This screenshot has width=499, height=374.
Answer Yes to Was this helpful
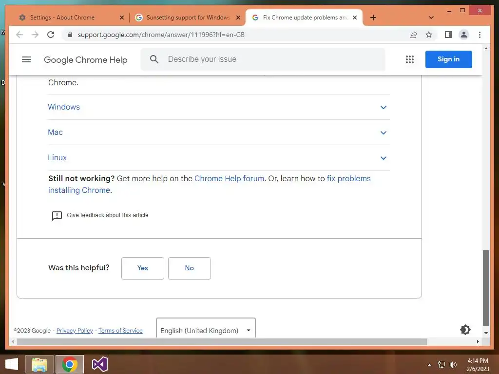click(x=143, y=268)
